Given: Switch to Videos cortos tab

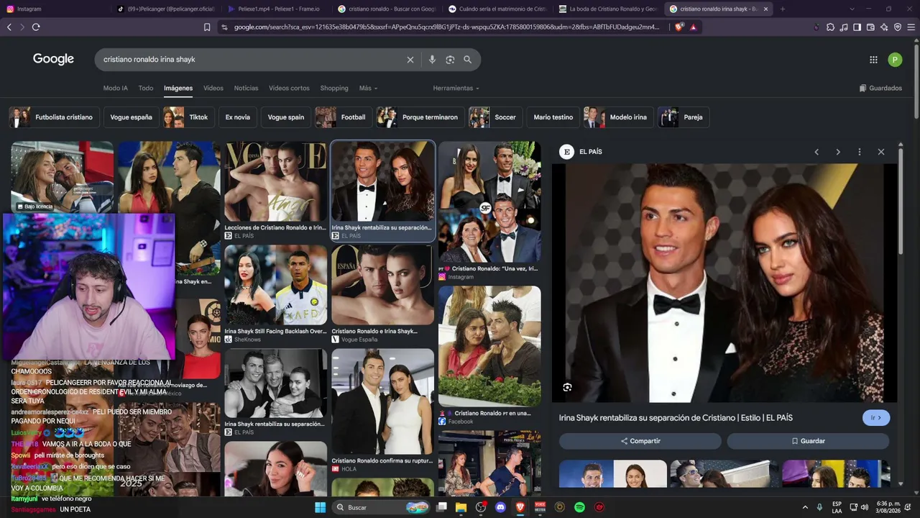Looking at the screenshot, I should [x=289, y=88].
